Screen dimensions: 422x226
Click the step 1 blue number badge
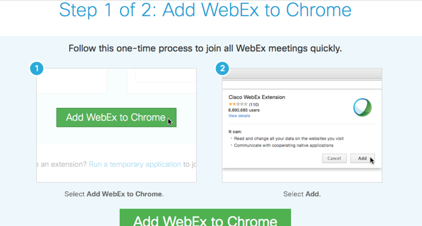tap(37, 69)
